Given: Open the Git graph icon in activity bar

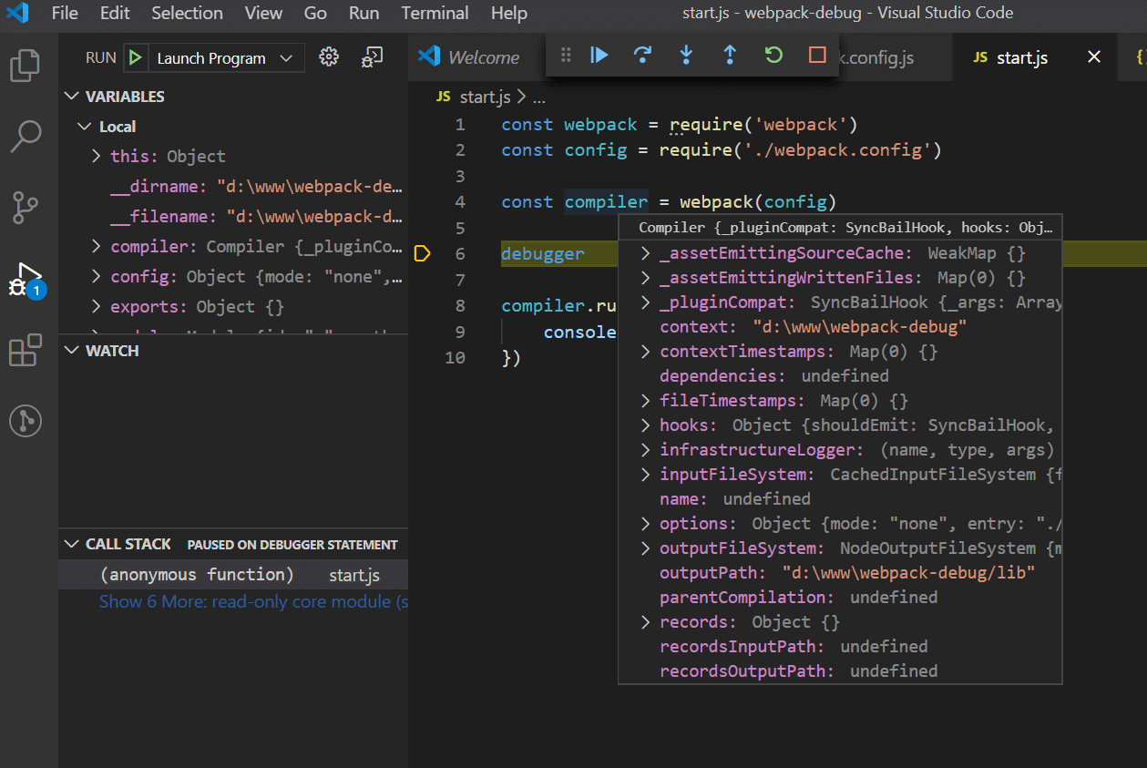Looking at the screenshot, I should pos(26,421).
